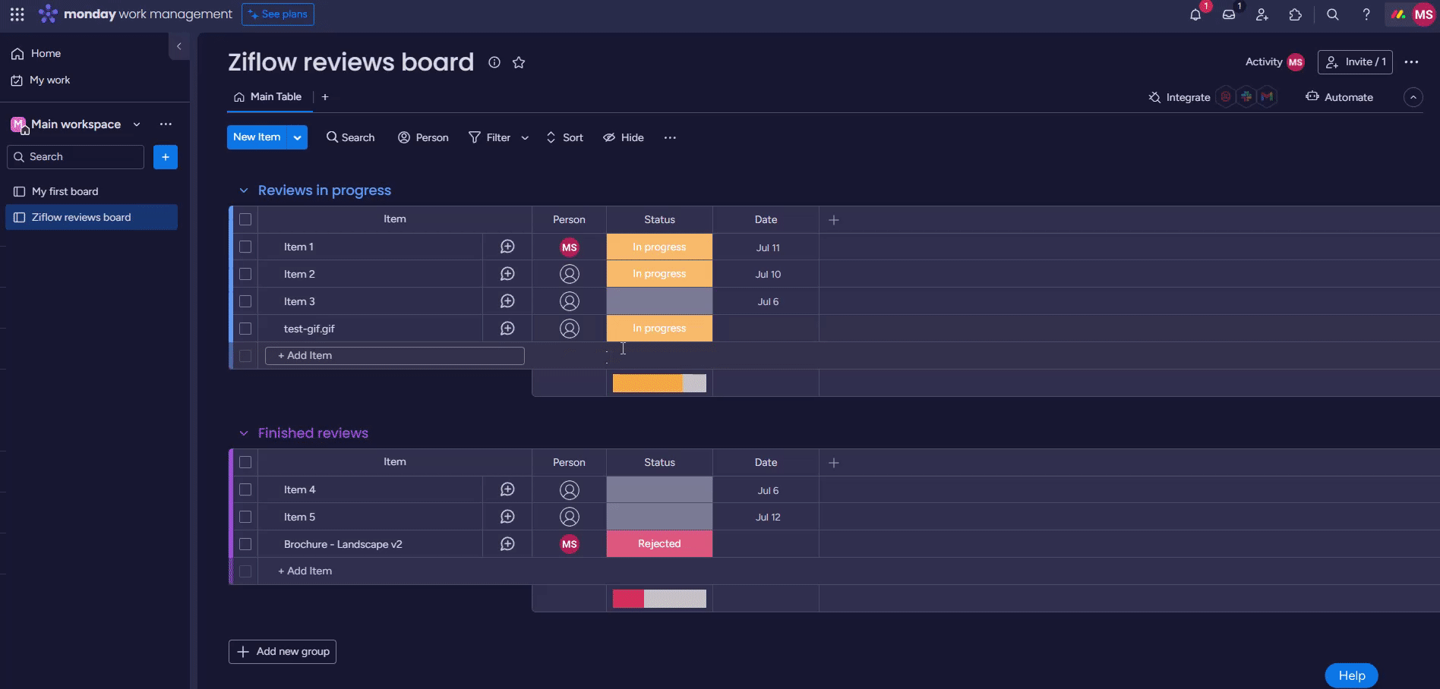The image size is (1440, 689).
Task: Open the help question mark icon
Action: point(1366,14)
